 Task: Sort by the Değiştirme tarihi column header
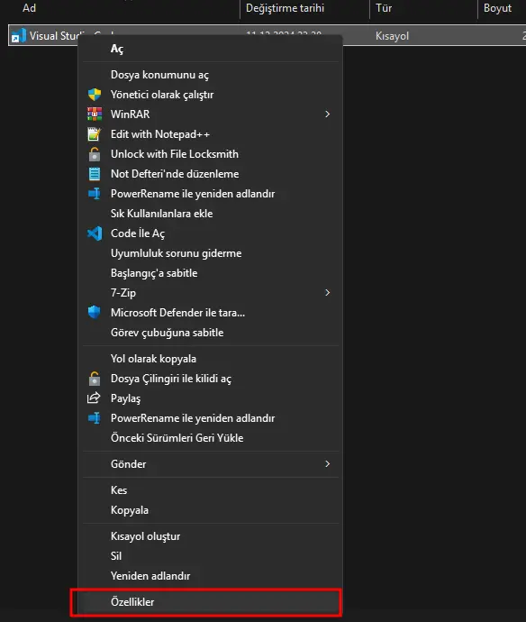pos(285,8)
